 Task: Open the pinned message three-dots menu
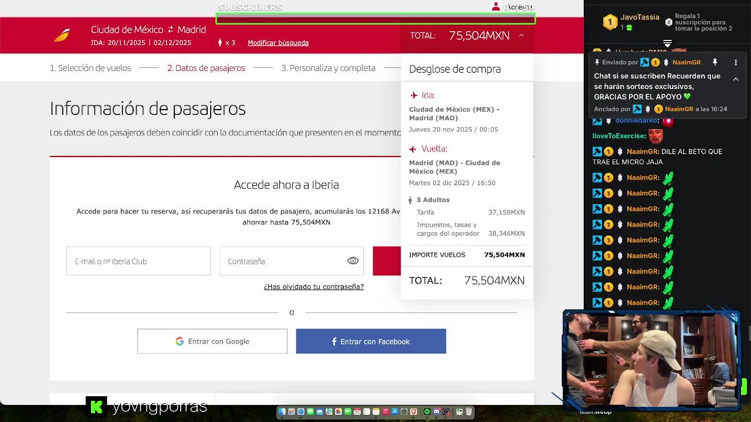pos(736,62)
